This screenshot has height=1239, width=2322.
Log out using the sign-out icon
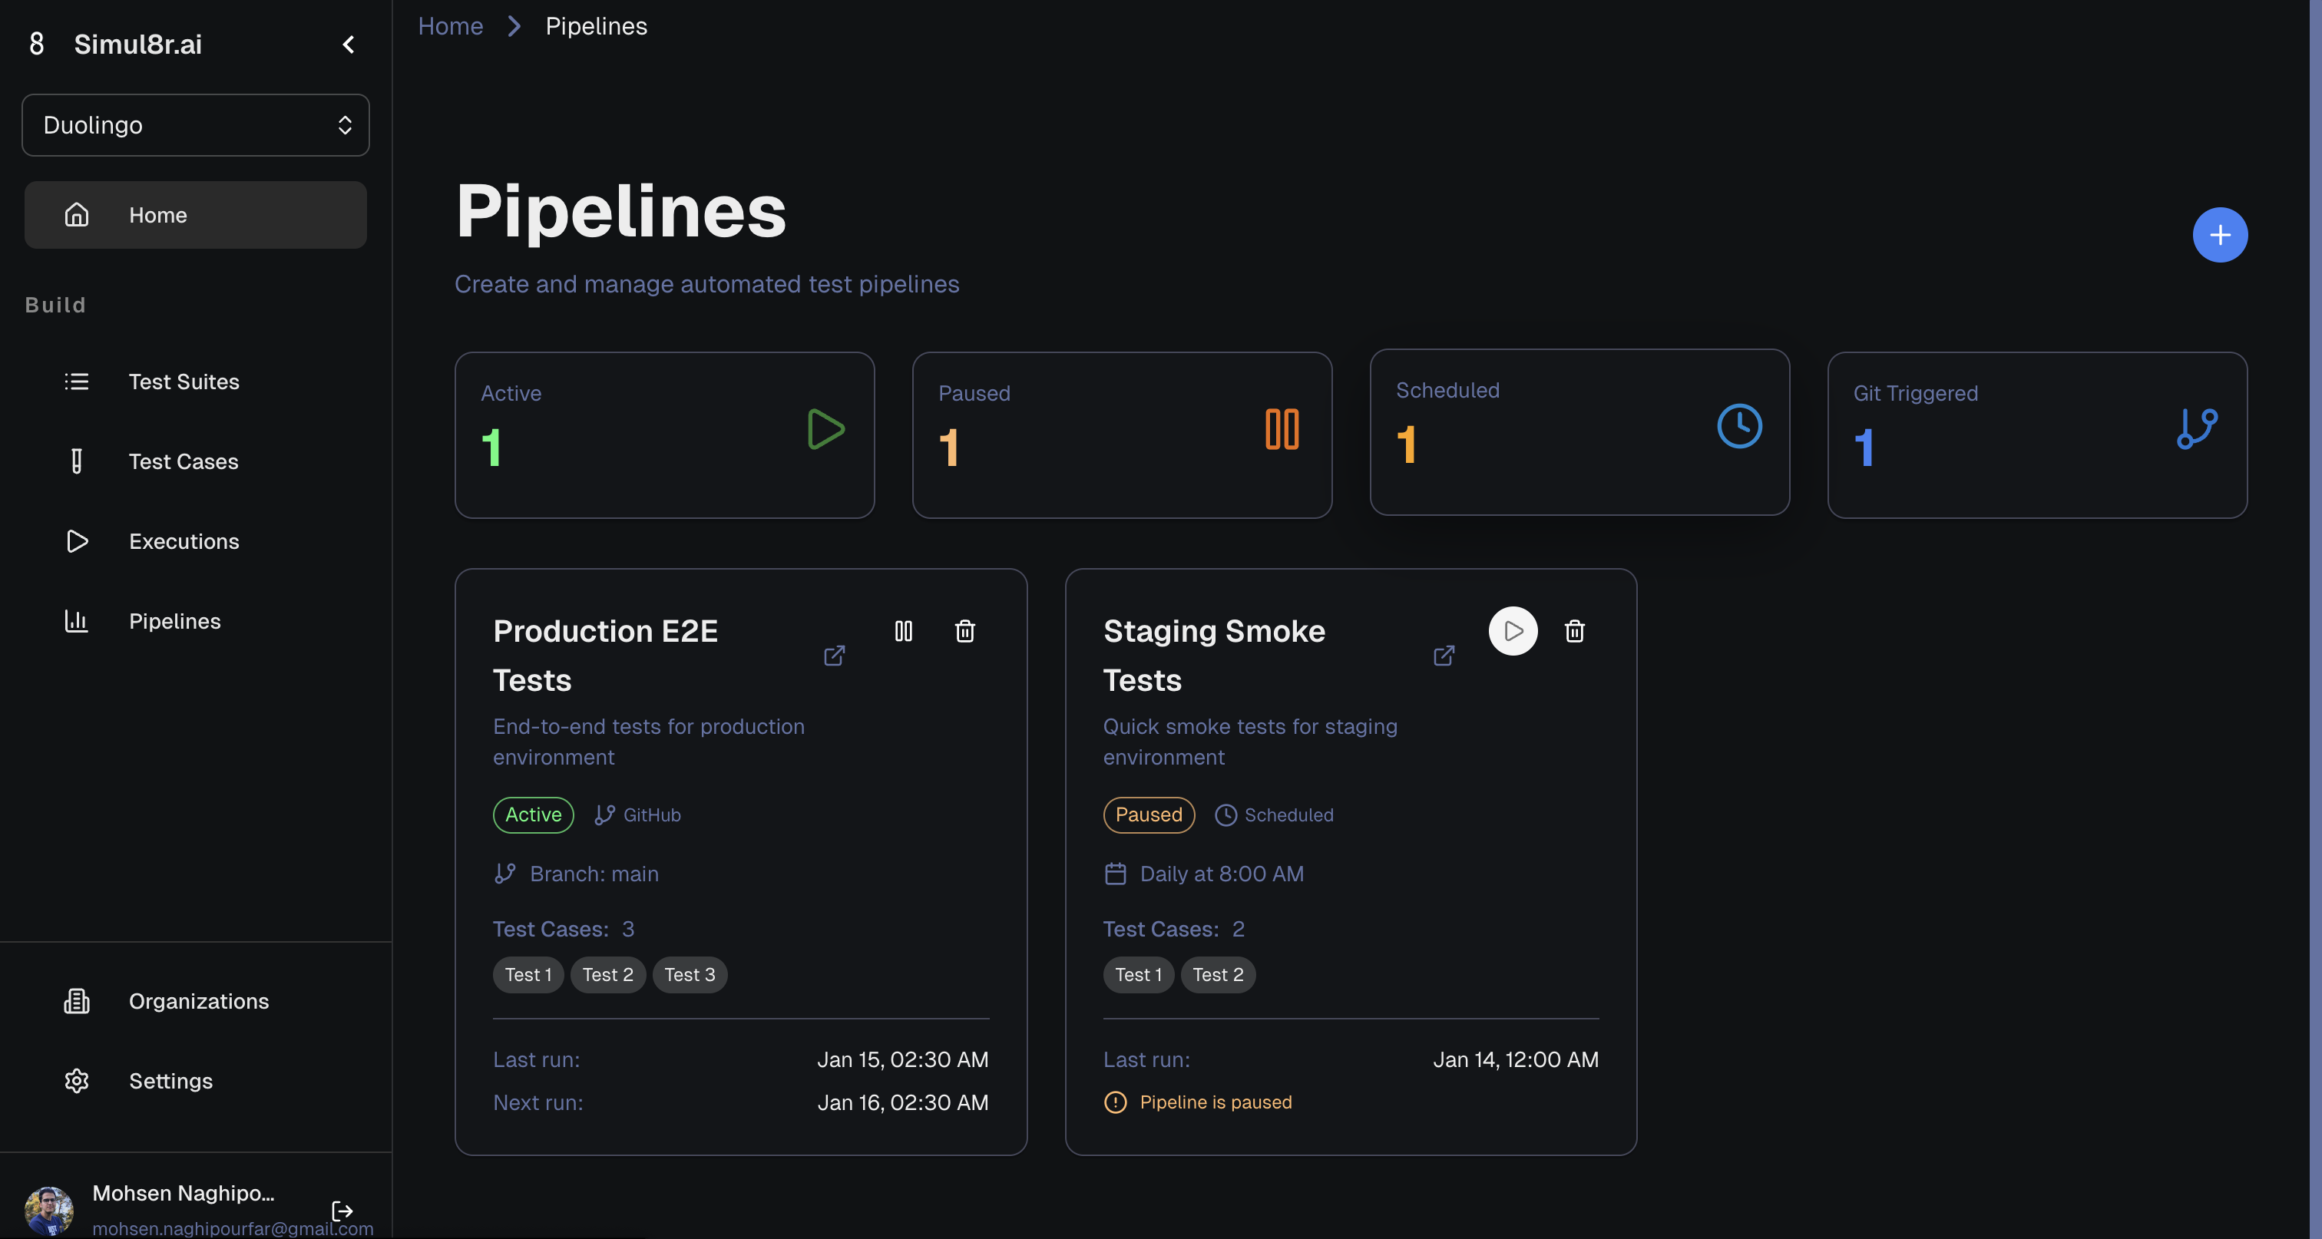tap(342, 1210)
